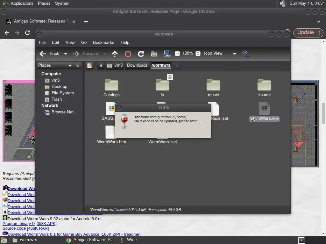Switch to the wormwrs taskbar entry
Viewport: 326px width, 244px height.
(25, 240)
